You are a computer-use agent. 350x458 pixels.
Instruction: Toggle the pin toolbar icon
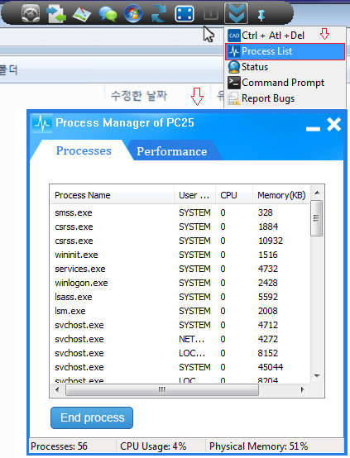pos(261,15)
